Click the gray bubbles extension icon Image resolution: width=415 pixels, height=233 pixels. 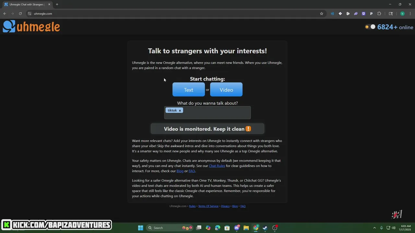pyautogui.click(x=348, y=14)
